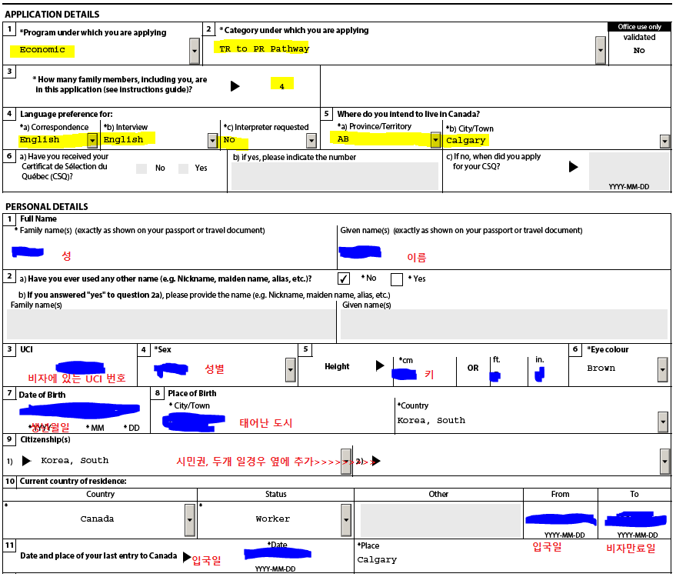The width and height of the screenshot is (676, 577).
Task: Click the CSQ number input field
Action: pyautogui.click(x=335, y=176)
